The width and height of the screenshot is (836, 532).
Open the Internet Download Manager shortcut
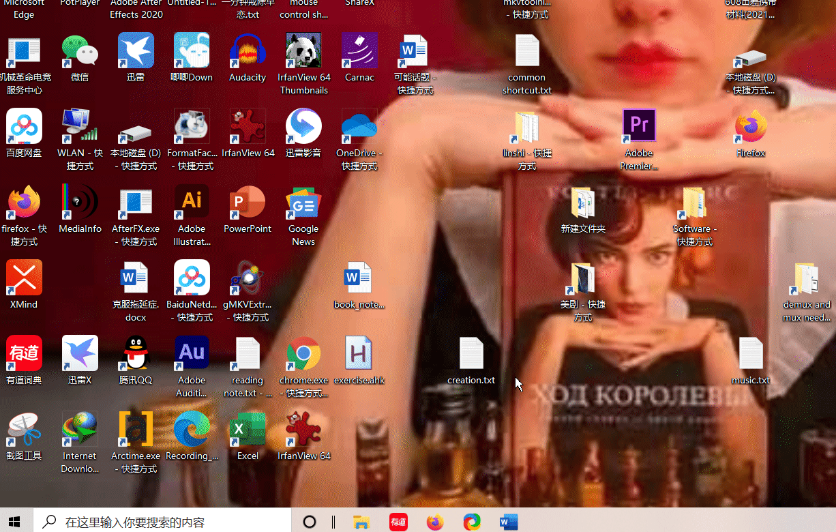[x=80, y=429]
